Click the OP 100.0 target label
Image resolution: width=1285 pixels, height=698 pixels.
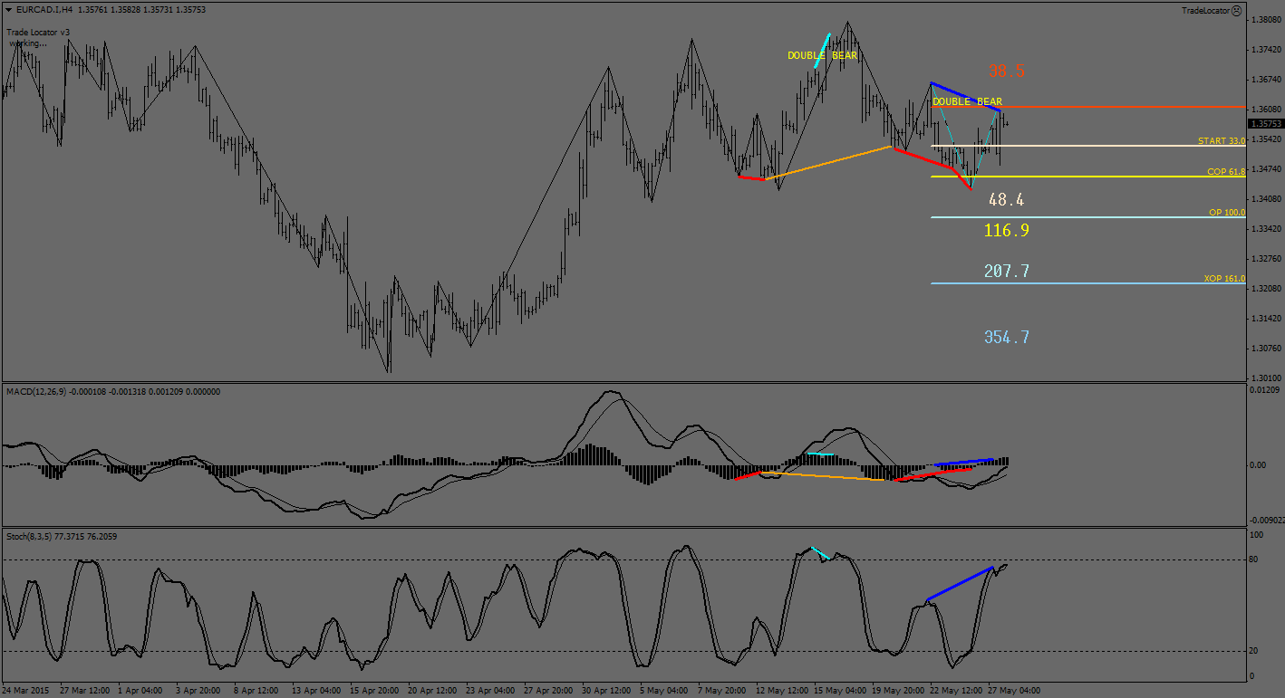click(1226, 212)
